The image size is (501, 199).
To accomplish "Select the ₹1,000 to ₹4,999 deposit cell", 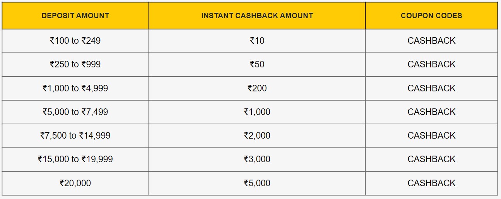I will coord(75,88).
